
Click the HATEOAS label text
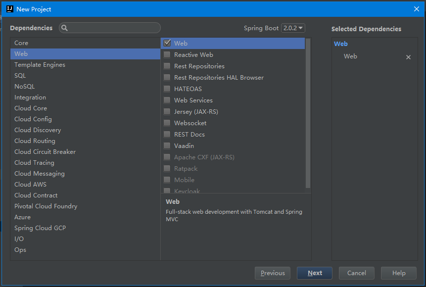tap(188, 89)
